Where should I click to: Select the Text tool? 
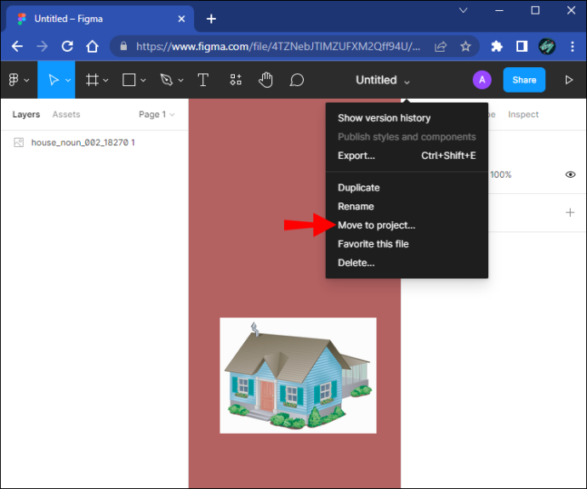tap(203, 80)
